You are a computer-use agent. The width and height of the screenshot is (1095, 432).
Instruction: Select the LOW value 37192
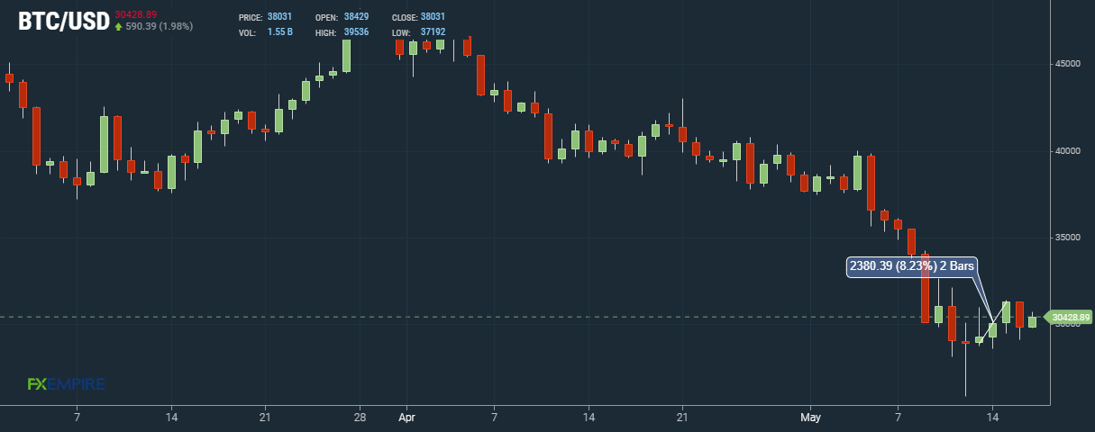pos(433,32)
